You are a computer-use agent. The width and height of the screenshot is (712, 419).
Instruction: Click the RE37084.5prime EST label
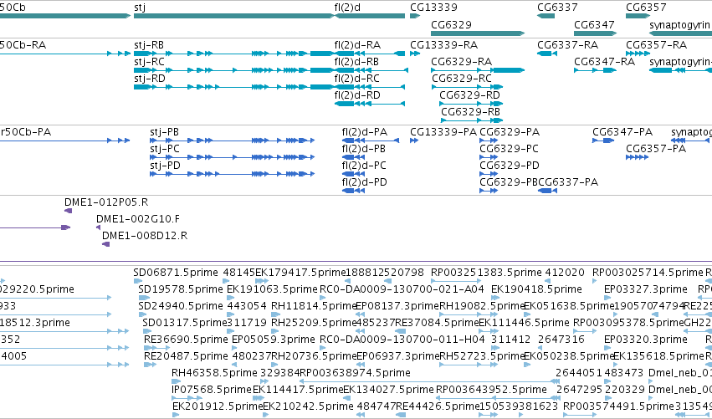click(437, 323)
